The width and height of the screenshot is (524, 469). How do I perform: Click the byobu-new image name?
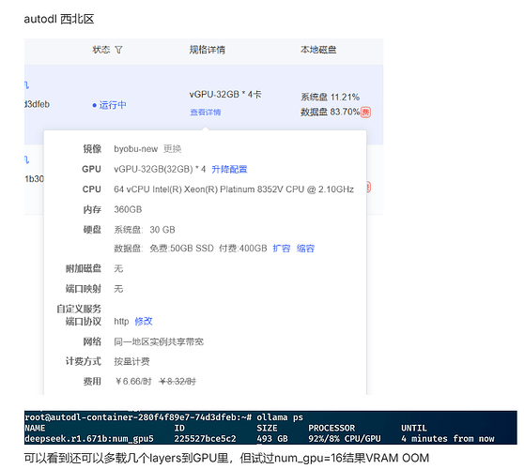[135, 149]
